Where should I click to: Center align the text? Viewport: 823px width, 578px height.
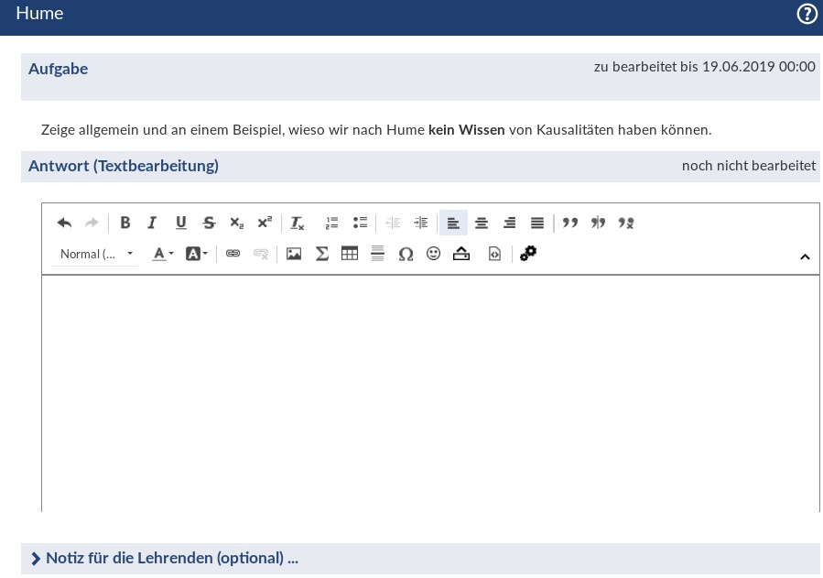pos(482,223)
